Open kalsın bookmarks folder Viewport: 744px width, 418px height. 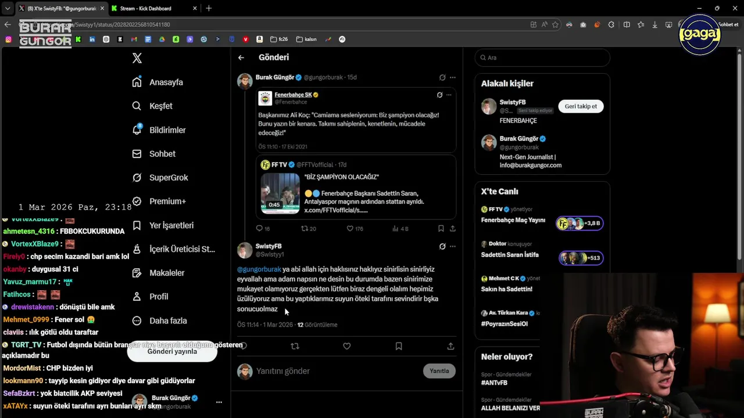(x=306, y=39)
